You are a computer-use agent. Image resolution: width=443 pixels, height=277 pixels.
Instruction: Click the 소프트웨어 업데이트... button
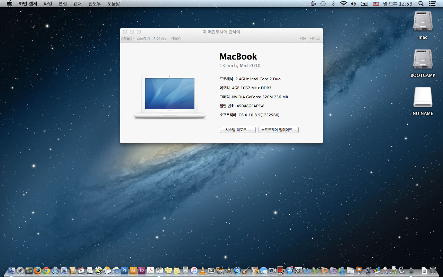(278, 130)
